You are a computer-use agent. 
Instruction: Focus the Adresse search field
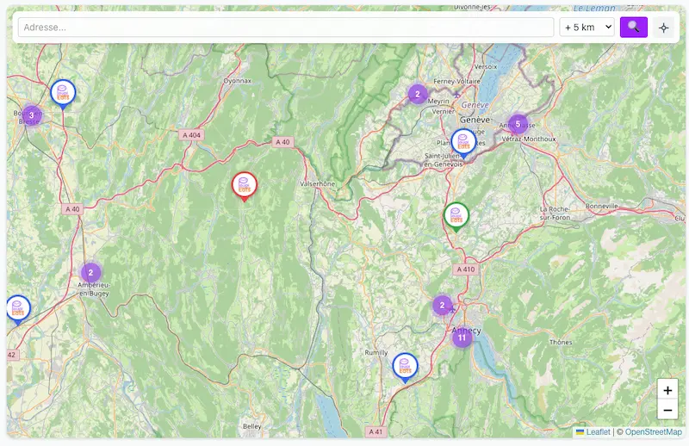285,27
